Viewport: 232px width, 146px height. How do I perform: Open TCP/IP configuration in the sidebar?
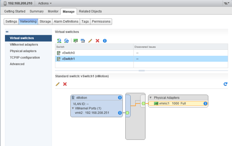(x=25, y=57)
